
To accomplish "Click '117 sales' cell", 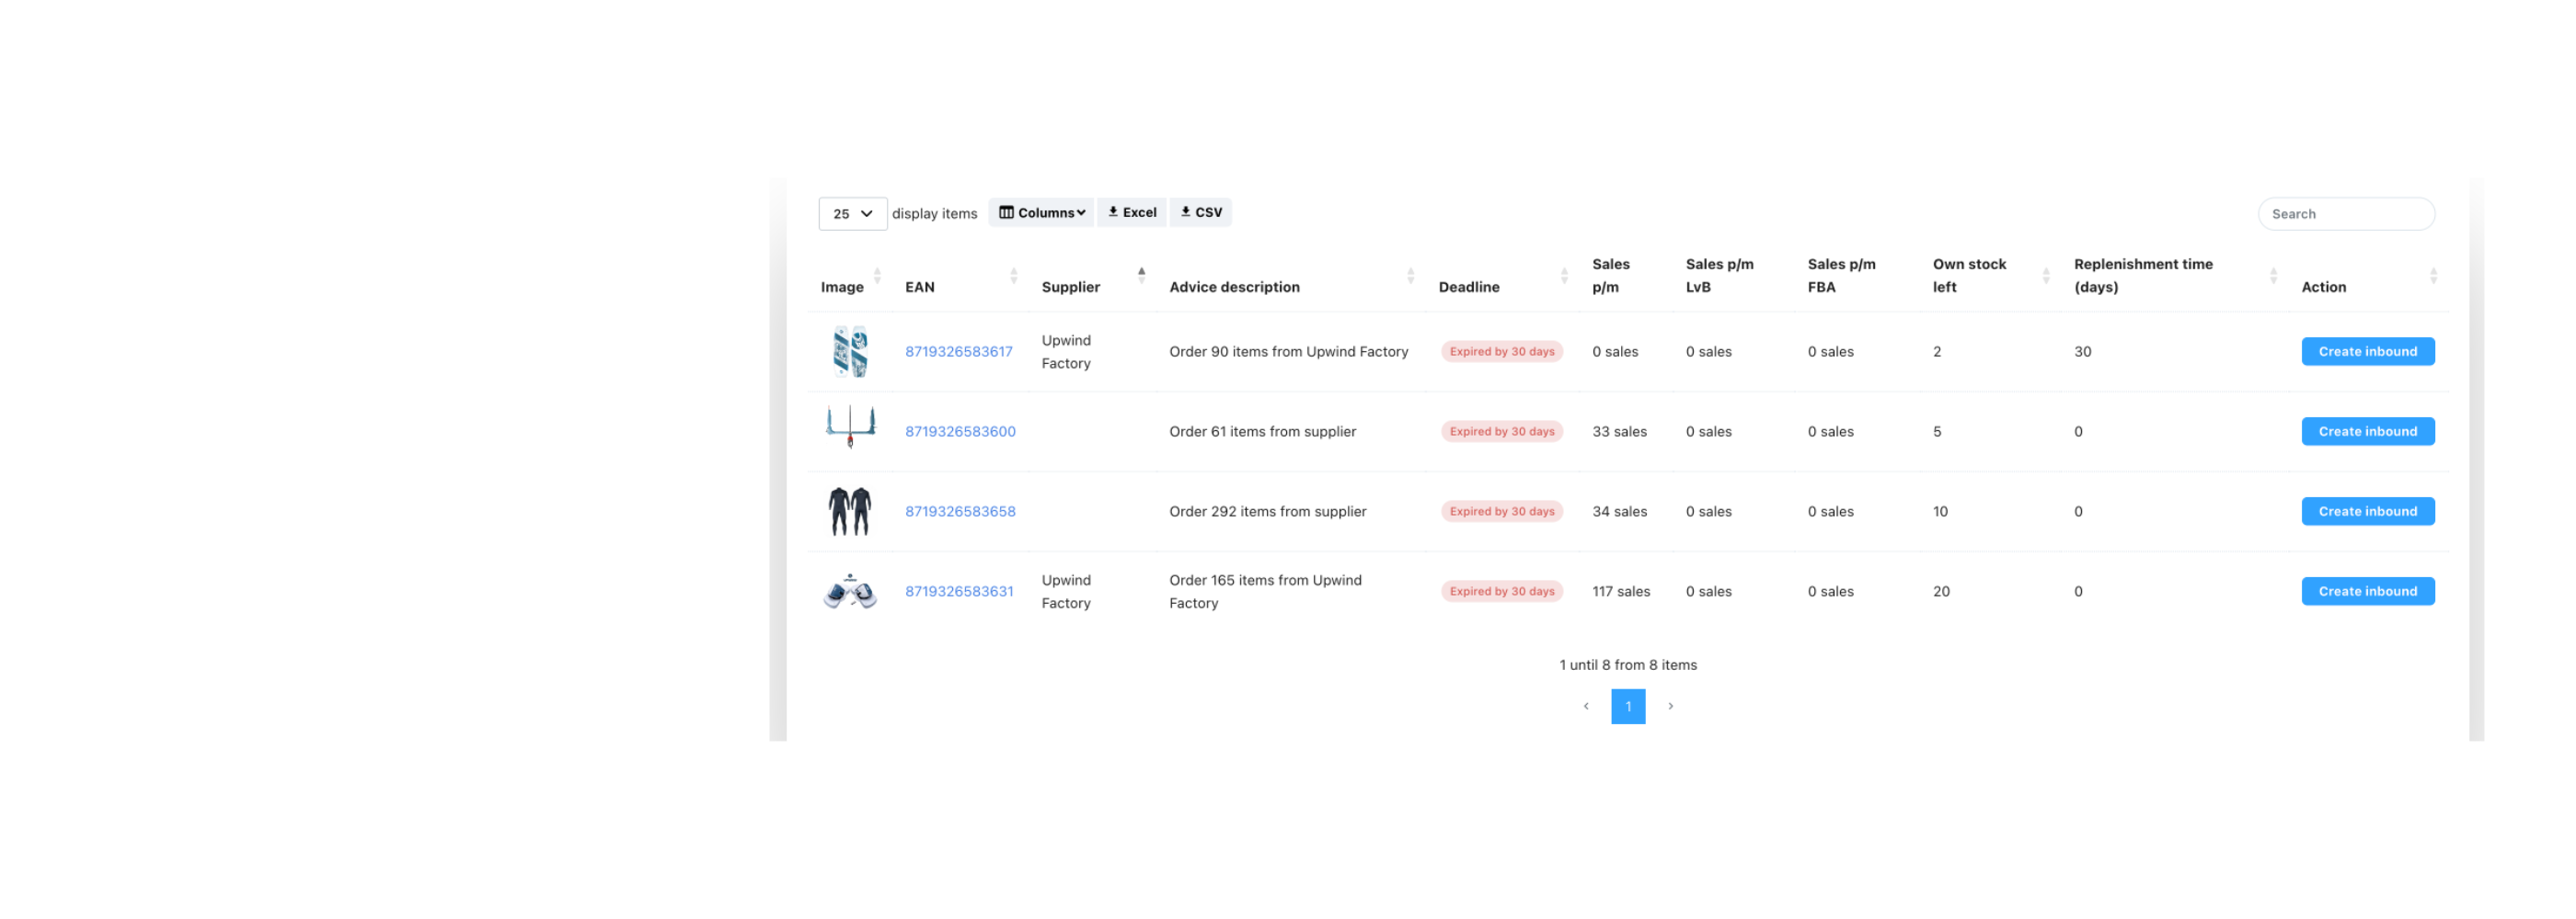I will [1620, 591].
